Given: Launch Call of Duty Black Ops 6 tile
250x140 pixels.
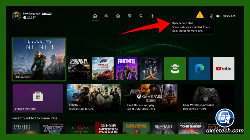Looking at the screenshot, I should (79, 68).
